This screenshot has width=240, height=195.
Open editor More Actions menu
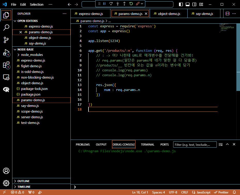pos(234,14)
